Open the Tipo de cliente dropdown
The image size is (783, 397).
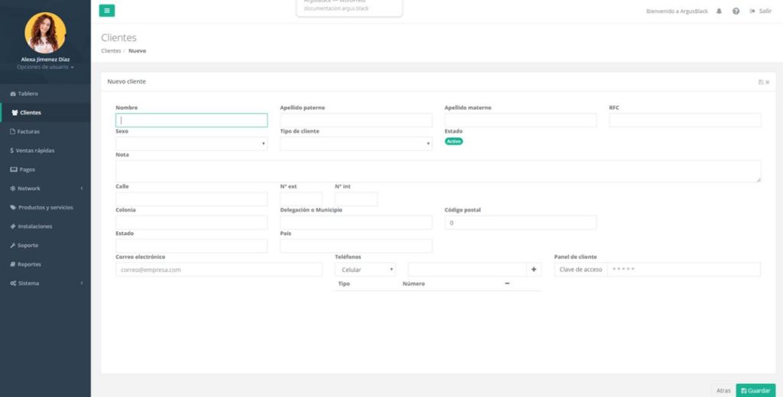356,144
